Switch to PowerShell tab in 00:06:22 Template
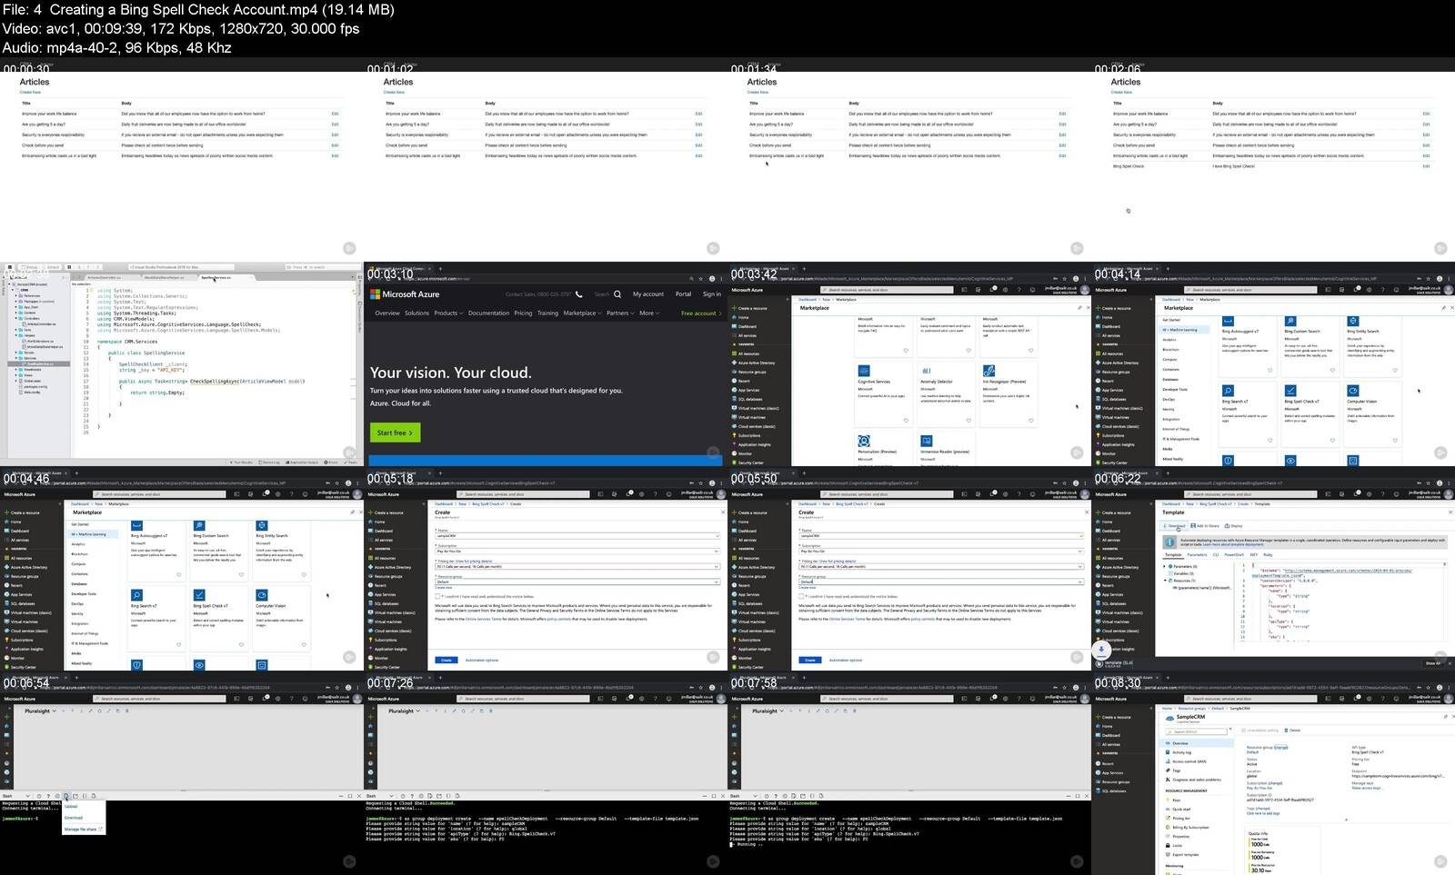This screenshot has width=1455, height=875. (x=1234, y=554)
